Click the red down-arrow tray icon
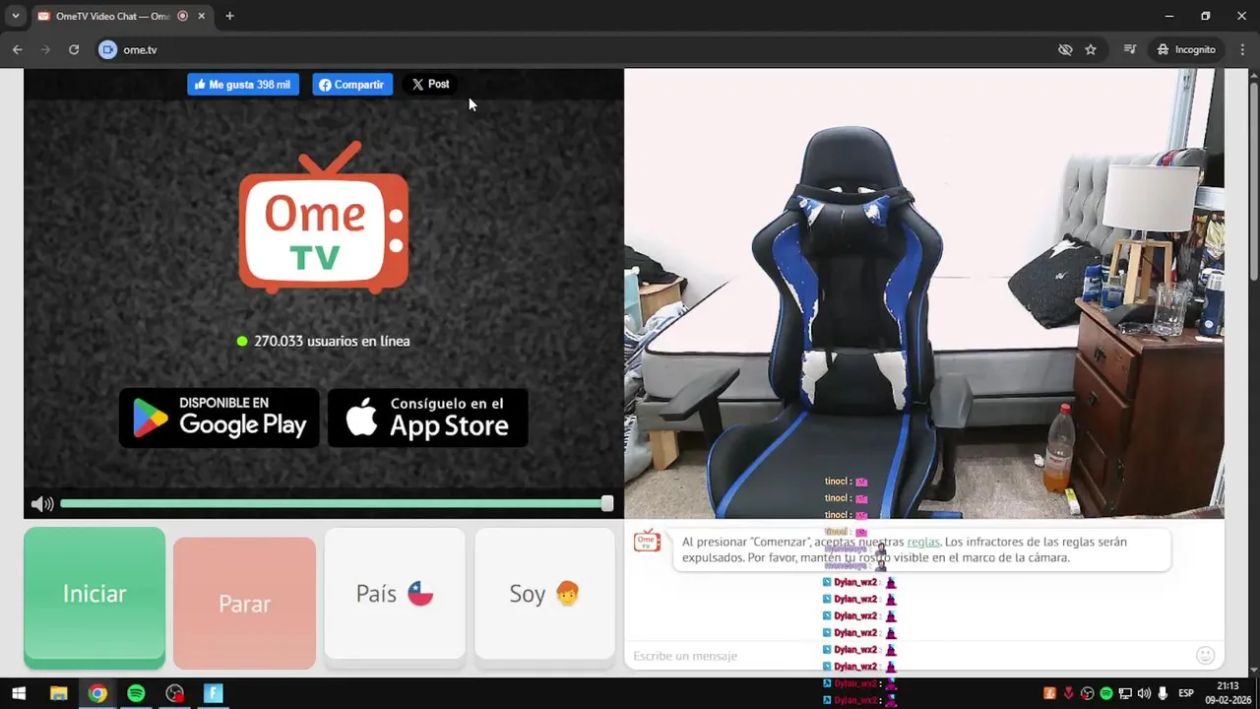Image resolution: width=1260 pixels, height=709 pixels. point(1068,693)
